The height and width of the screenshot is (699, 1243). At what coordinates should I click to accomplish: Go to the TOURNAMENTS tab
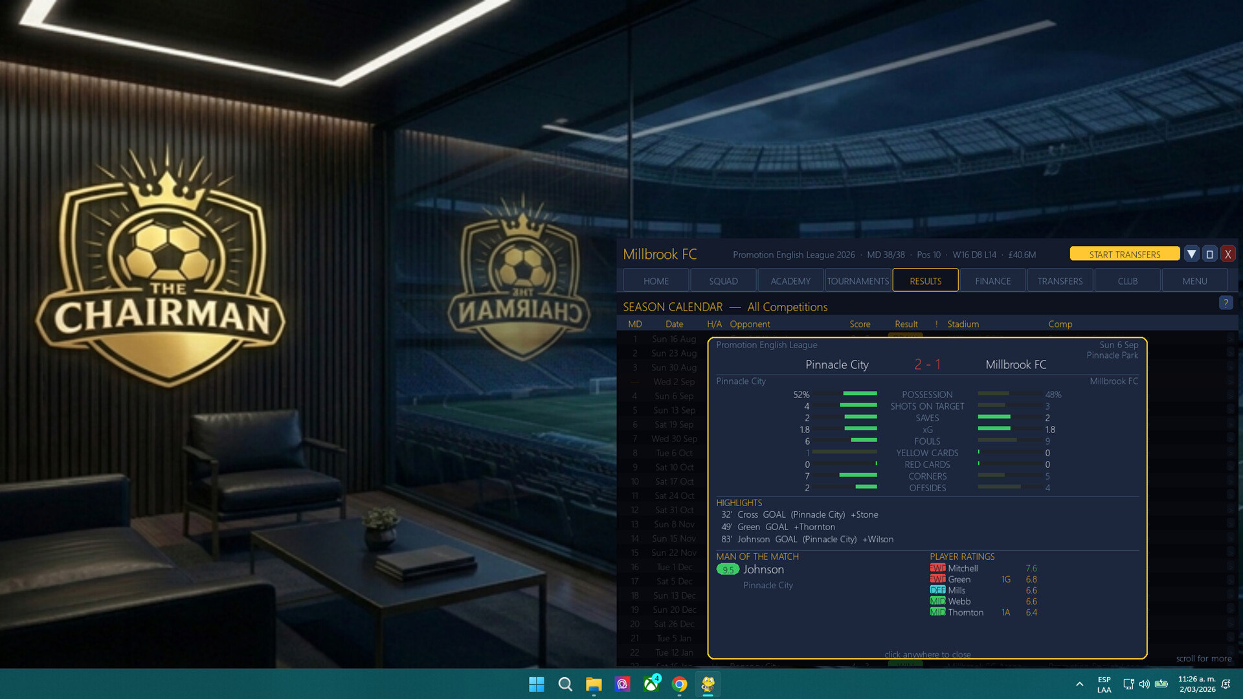click(858, 281)
